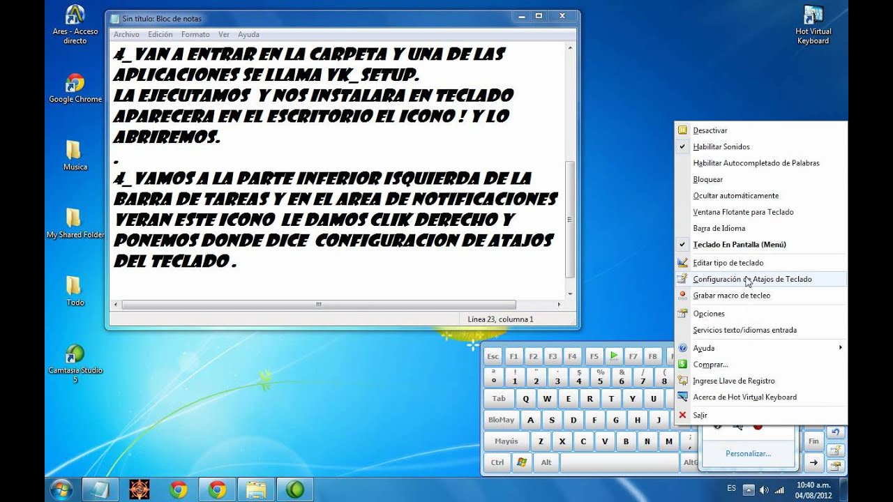Click the Tab key on virtual keyboard
Screen dimensions: 893x502
(499, 399)
